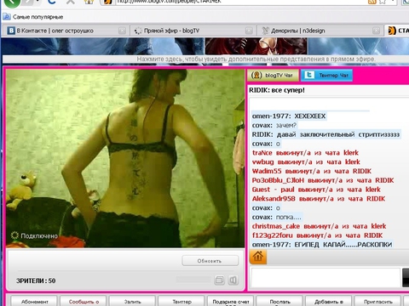Click the bottom Твиттер button

pyautogui.click(x=181, y=301)
